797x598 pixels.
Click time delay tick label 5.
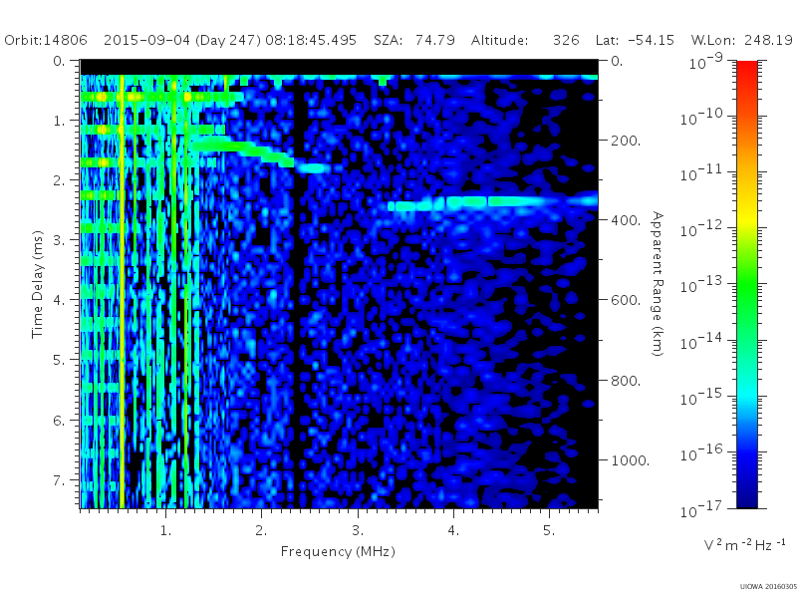60,360
